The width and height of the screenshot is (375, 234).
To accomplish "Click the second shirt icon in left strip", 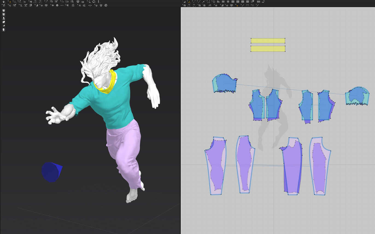I will pos(4,14).
